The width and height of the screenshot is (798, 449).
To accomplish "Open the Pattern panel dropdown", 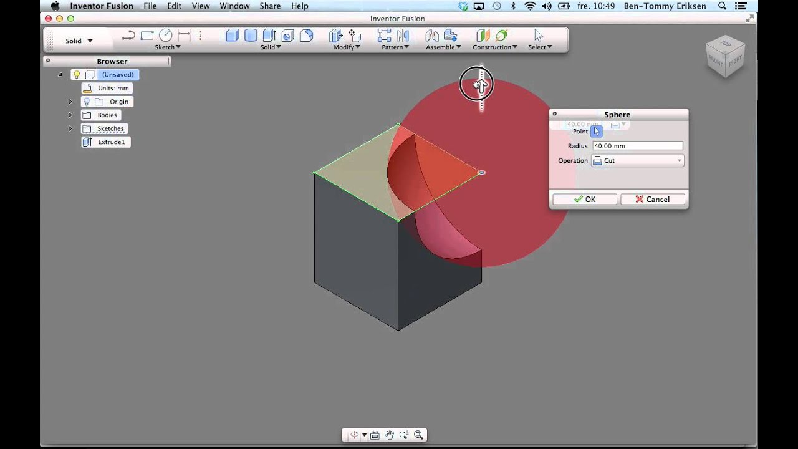I will (395, 47).
